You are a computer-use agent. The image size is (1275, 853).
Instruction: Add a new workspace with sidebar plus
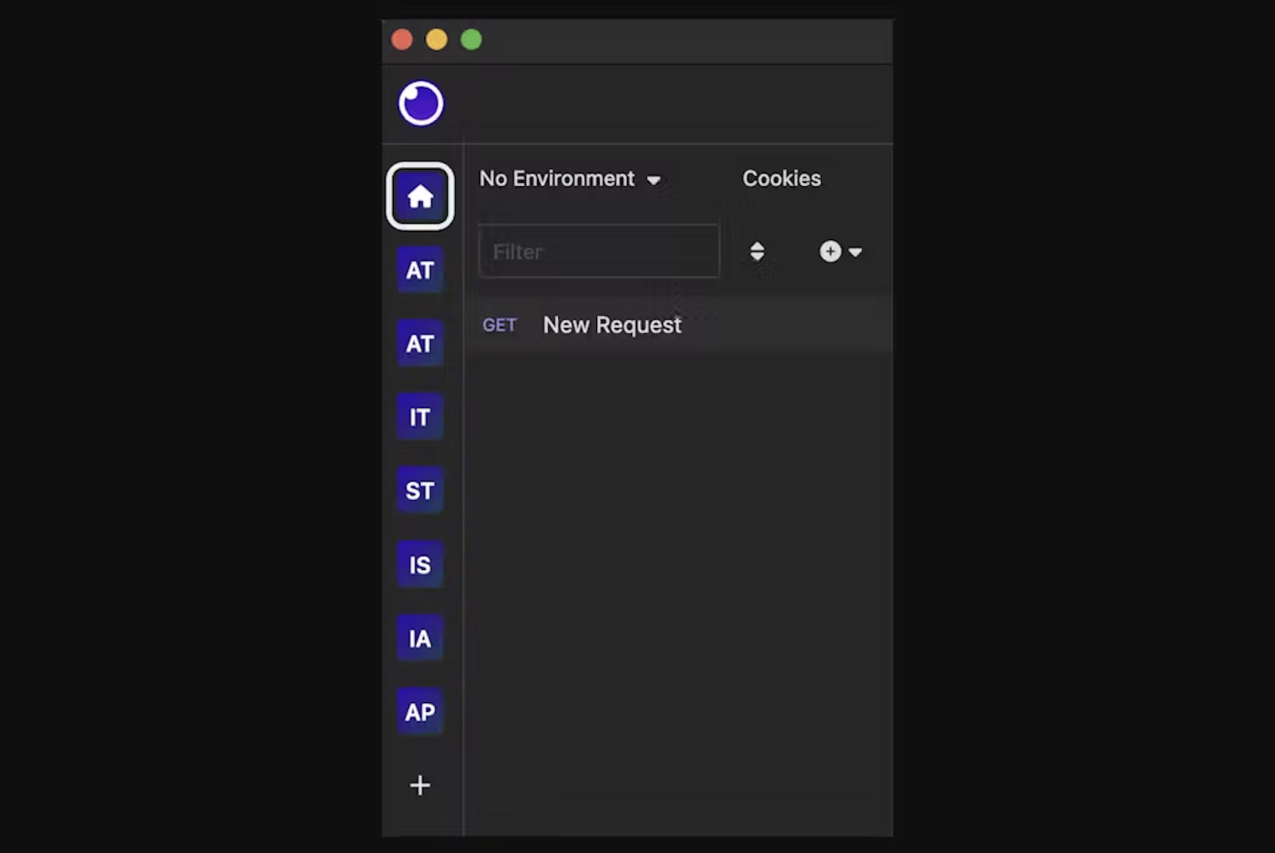(420, 785)
